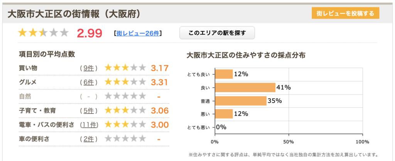Click the 悪い 12% chart bar
Image resolution: width=395 pixels, height=161 pixels.
pos(224,114)
